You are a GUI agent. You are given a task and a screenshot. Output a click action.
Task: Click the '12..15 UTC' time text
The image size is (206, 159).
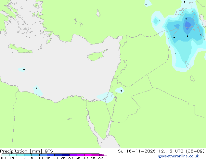coord(171,151)
